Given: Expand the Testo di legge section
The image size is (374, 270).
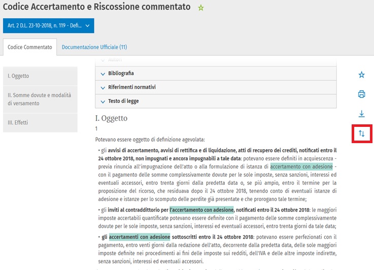Looking at the screenshot, I should (x=123, y=101).
